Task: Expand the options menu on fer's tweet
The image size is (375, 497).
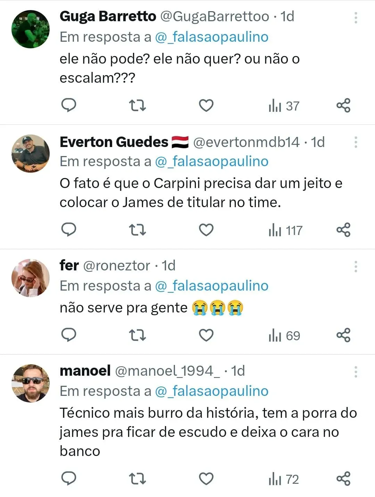Action: (356, 266)
